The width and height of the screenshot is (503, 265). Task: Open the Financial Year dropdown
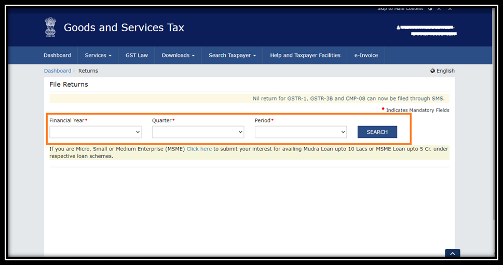(96, 132)
